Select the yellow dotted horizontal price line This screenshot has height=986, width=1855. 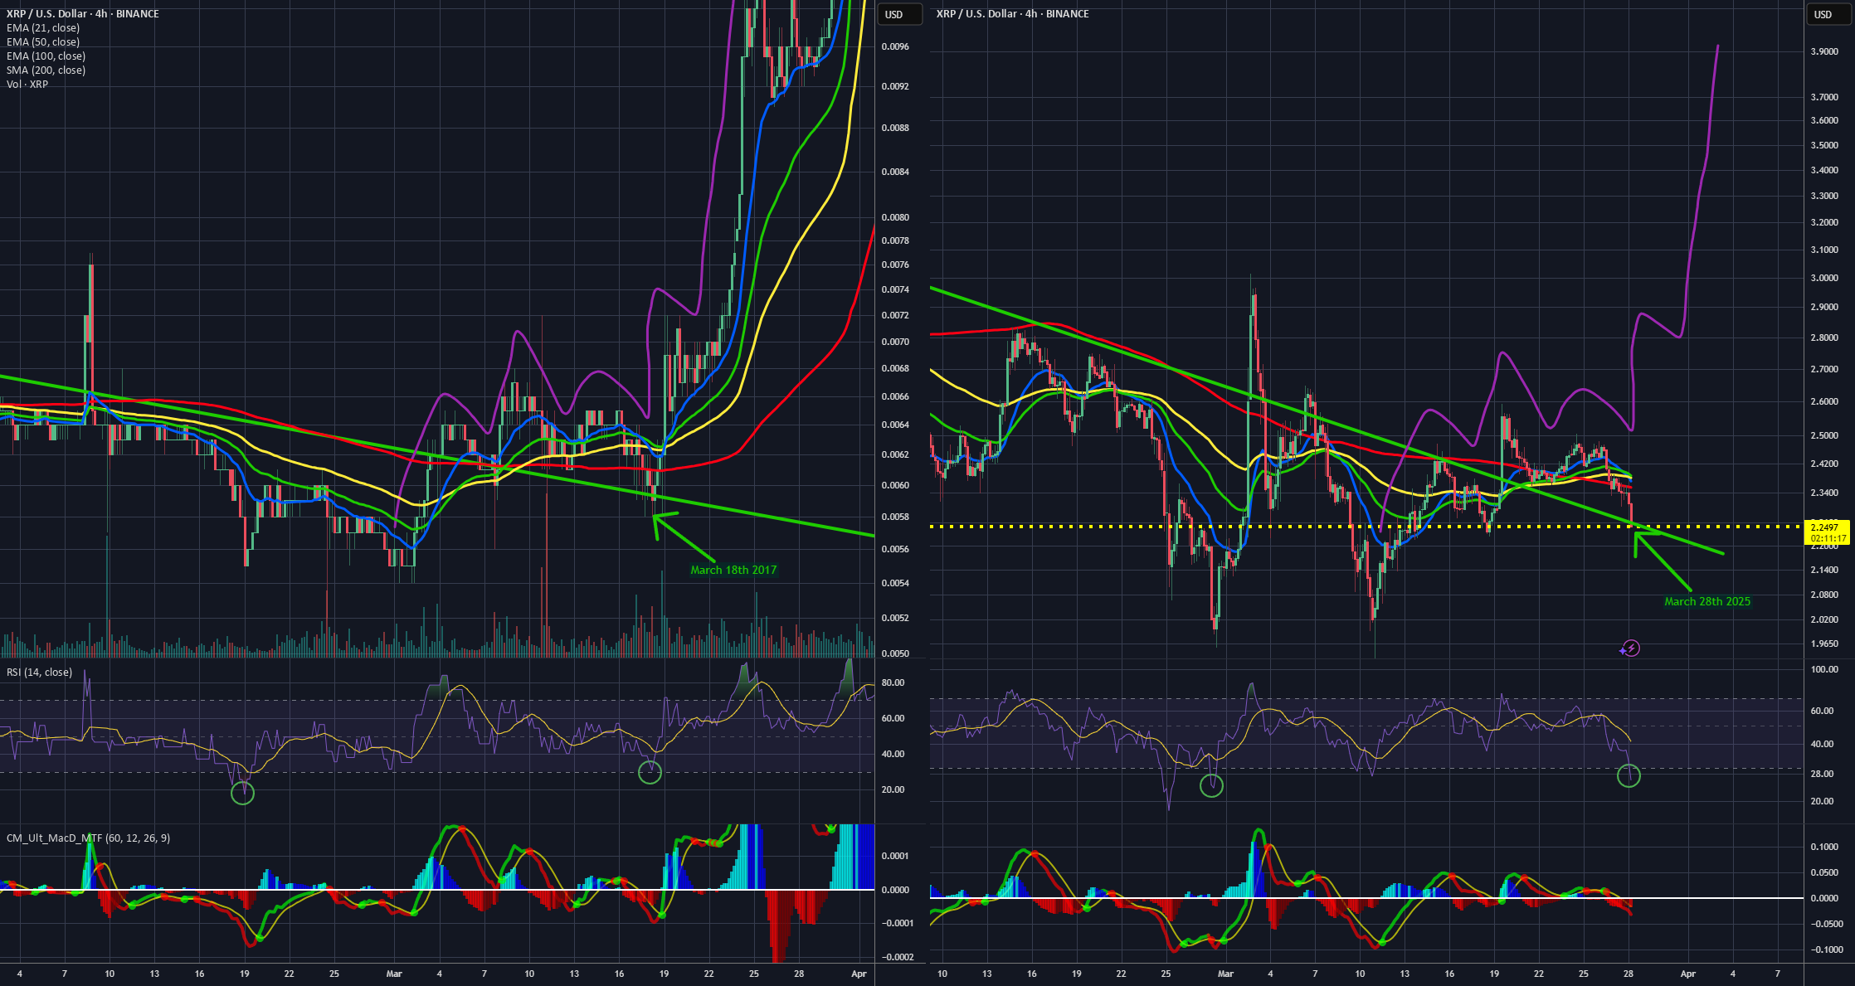(x=1369, y=527)
